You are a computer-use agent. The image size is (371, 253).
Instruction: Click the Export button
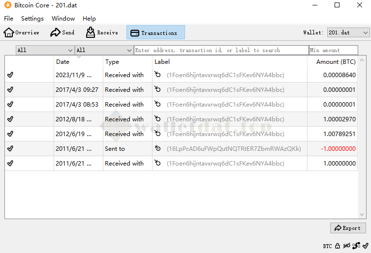tap(348, 228)
